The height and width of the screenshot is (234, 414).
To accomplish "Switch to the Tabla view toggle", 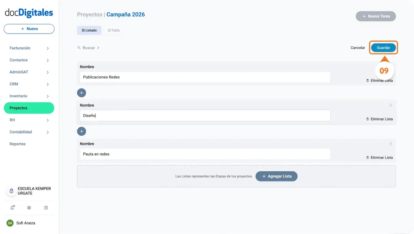I will click(113, 30).
